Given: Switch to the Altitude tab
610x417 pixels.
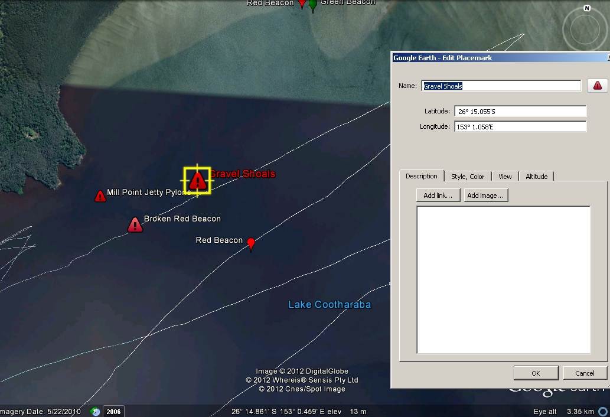Looking at the screenshot, I should pos(536,176).
